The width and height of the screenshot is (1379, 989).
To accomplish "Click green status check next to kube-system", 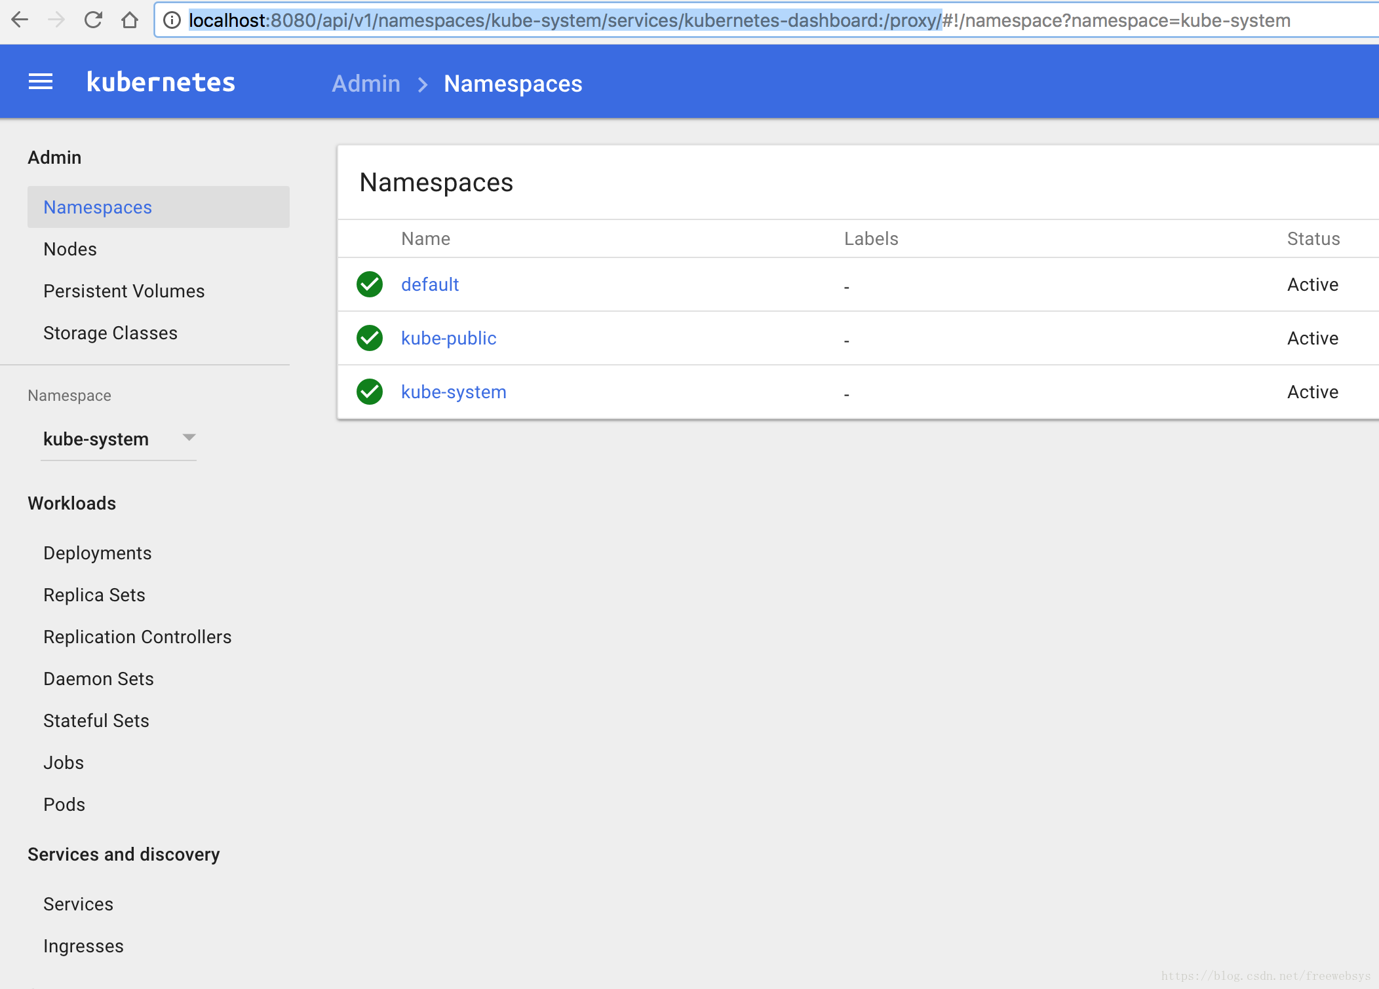I will tap(370, 392).
